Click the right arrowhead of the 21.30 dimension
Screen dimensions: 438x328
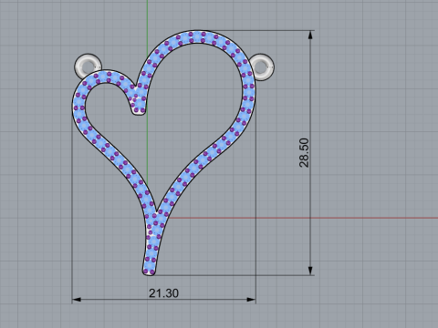pyautogui.click(x=251, y=300)
